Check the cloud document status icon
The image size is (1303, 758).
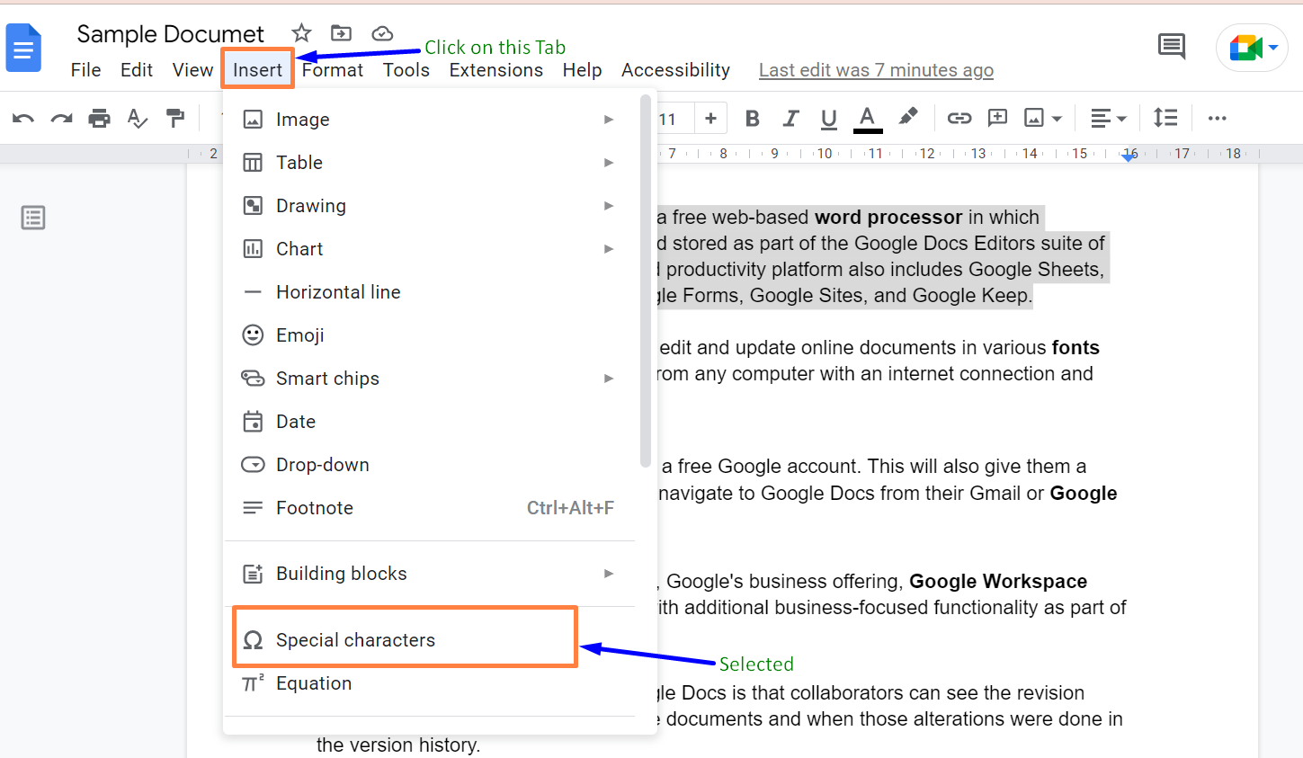382,33
